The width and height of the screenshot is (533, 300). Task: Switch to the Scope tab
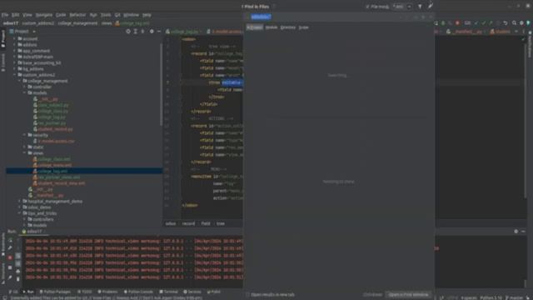pos(303,27)
